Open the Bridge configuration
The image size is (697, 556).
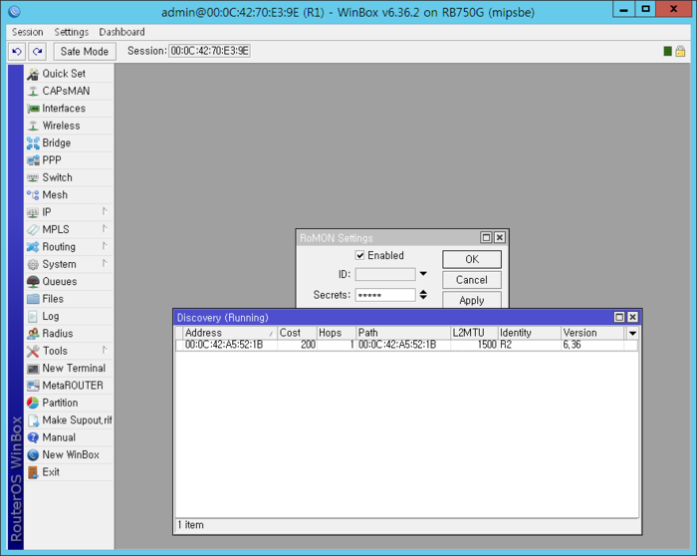69,142
